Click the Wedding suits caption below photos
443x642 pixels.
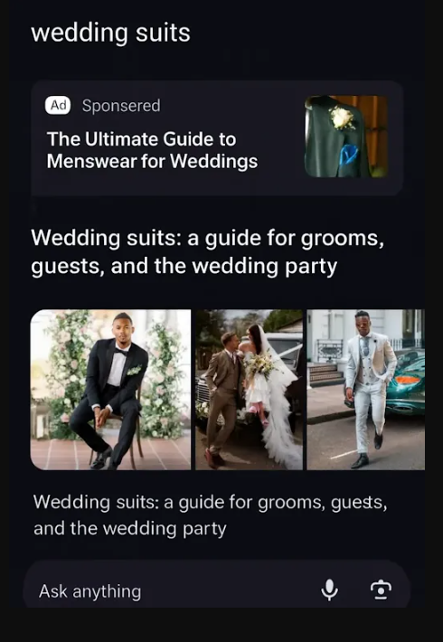point(210,515)
